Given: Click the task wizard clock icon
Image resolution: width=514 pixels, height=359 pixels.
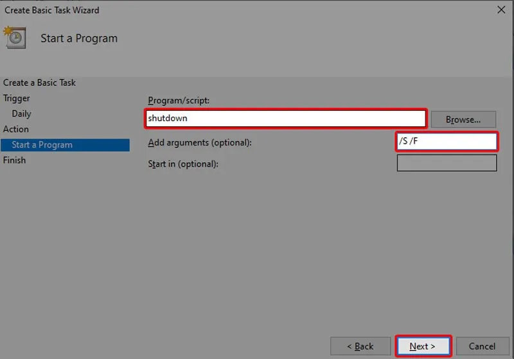Looking at the screenshot, I should coord(14,37).
